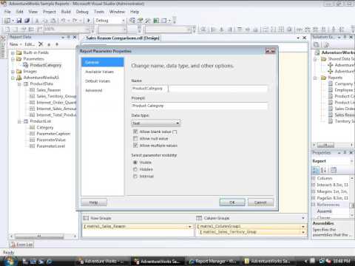Click the Save icon in the toolbar

click(19, 21)
